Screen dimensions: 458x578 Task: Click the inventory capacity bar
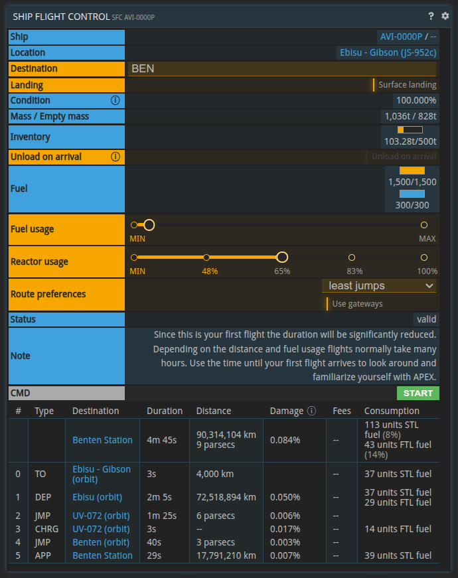410,130
